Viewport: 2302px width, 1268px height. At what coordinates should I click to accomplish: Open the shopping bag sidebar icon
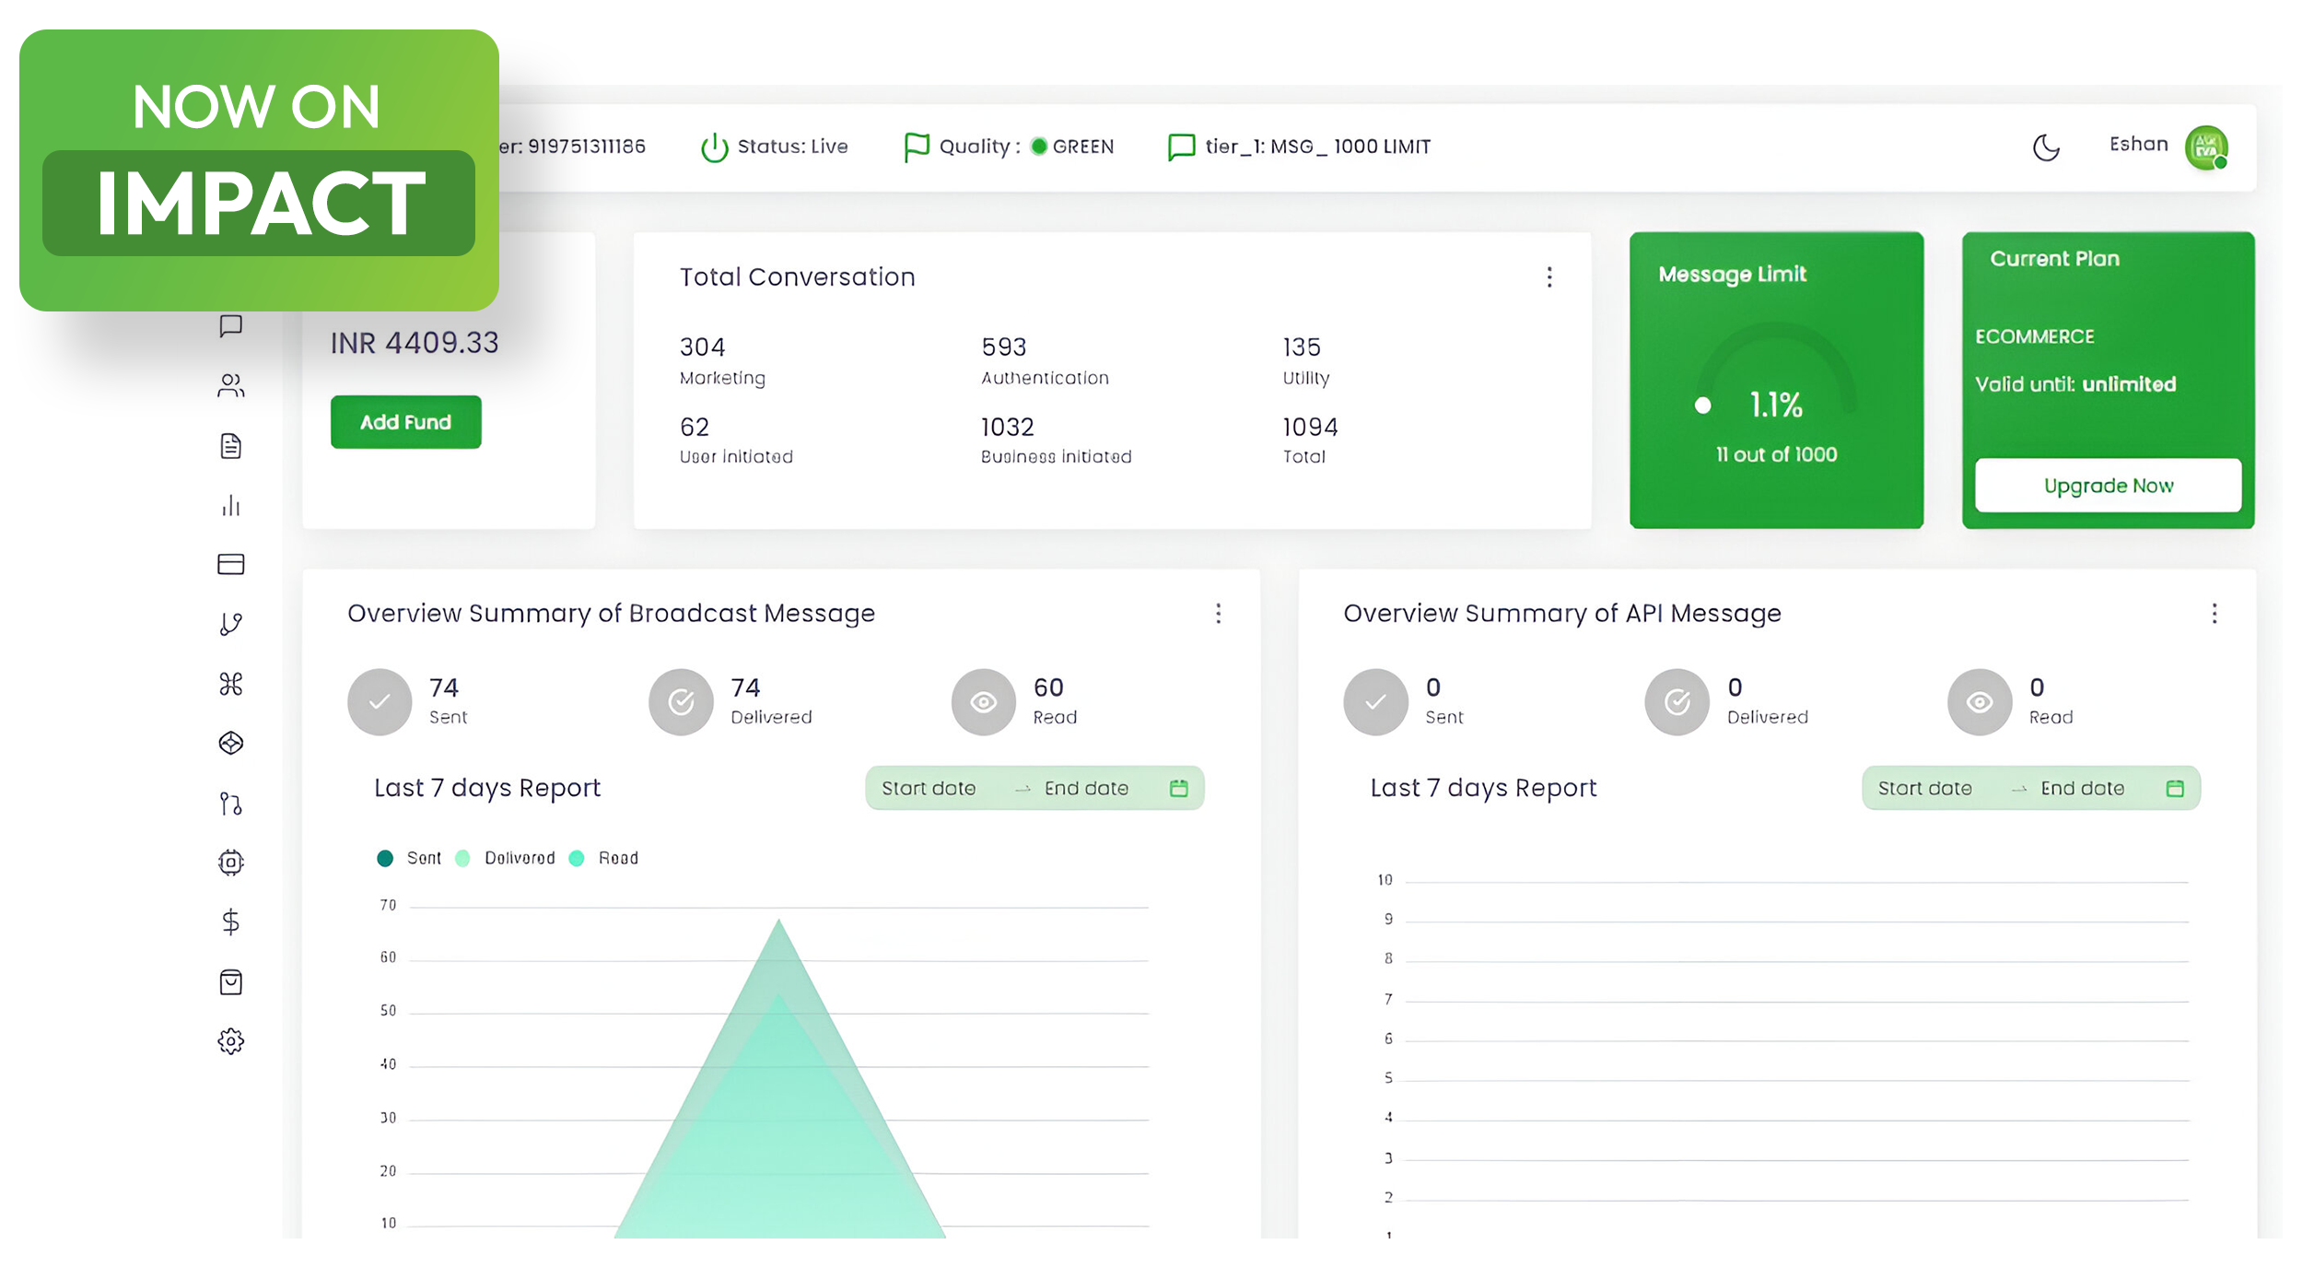(x=230, y=982)
